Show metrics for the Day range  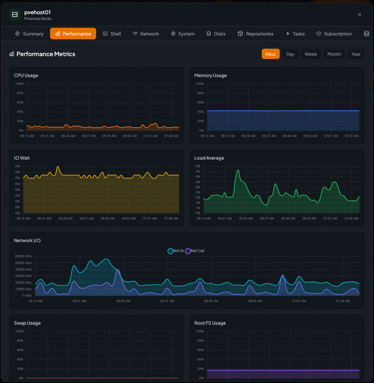pos(290,54)
